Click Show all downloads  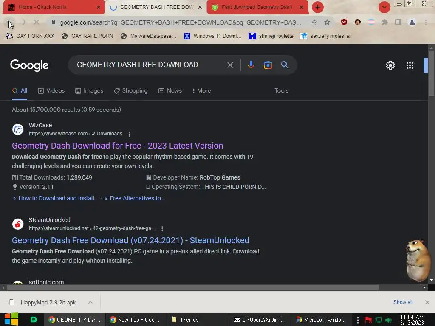tap(403, 302)
